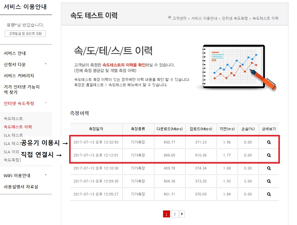Screen dimensions: 297x225
Task: Click download value 400.77
Action: tap(170, 142)
